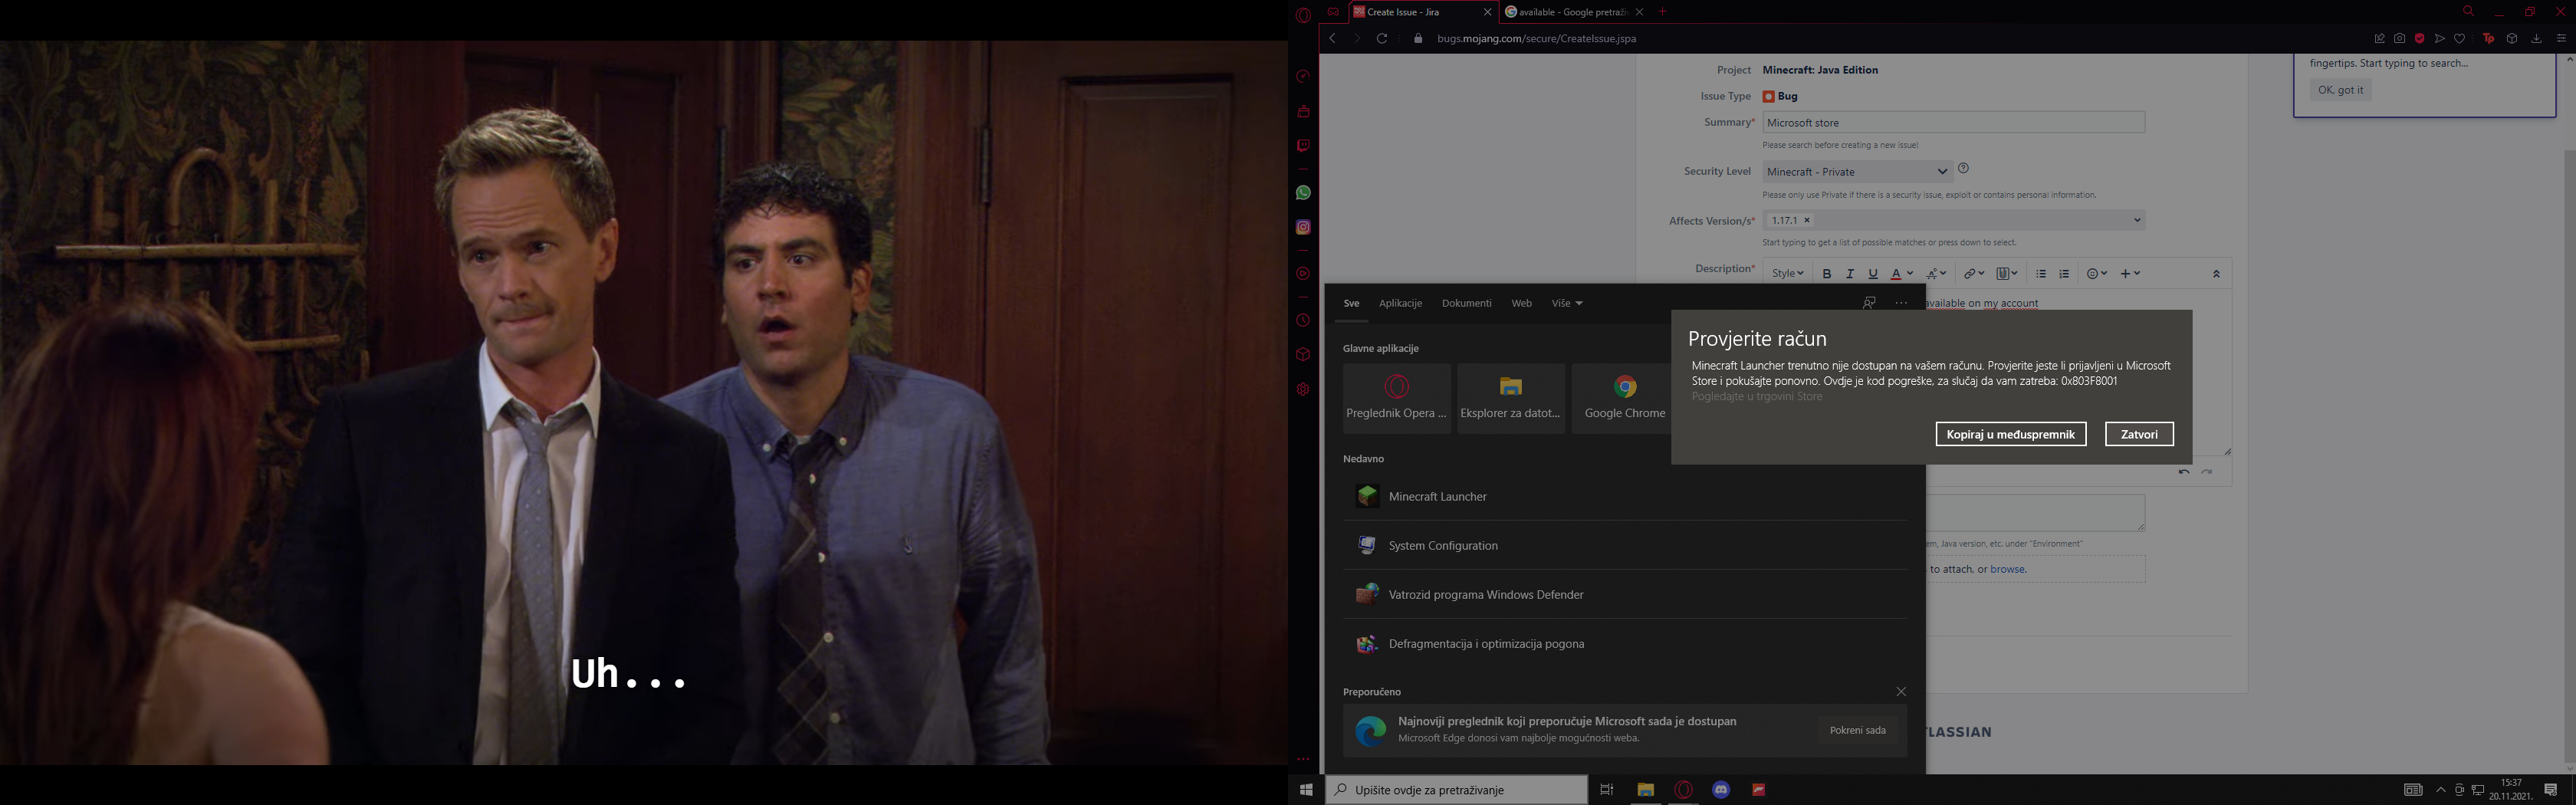Open the Google Chrome top app tile

1625,398
